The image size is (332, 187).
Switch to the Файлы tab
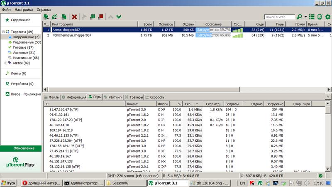[x=51, y=97]
